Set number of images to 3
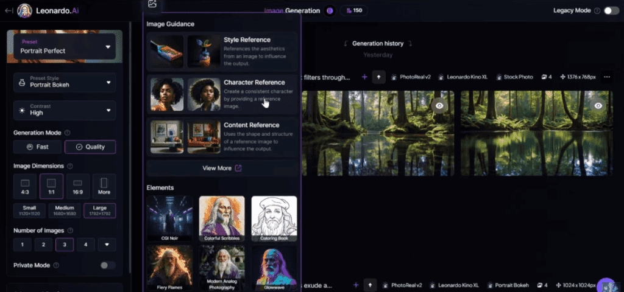Screen dimensions: 624x292 point(65,245)
